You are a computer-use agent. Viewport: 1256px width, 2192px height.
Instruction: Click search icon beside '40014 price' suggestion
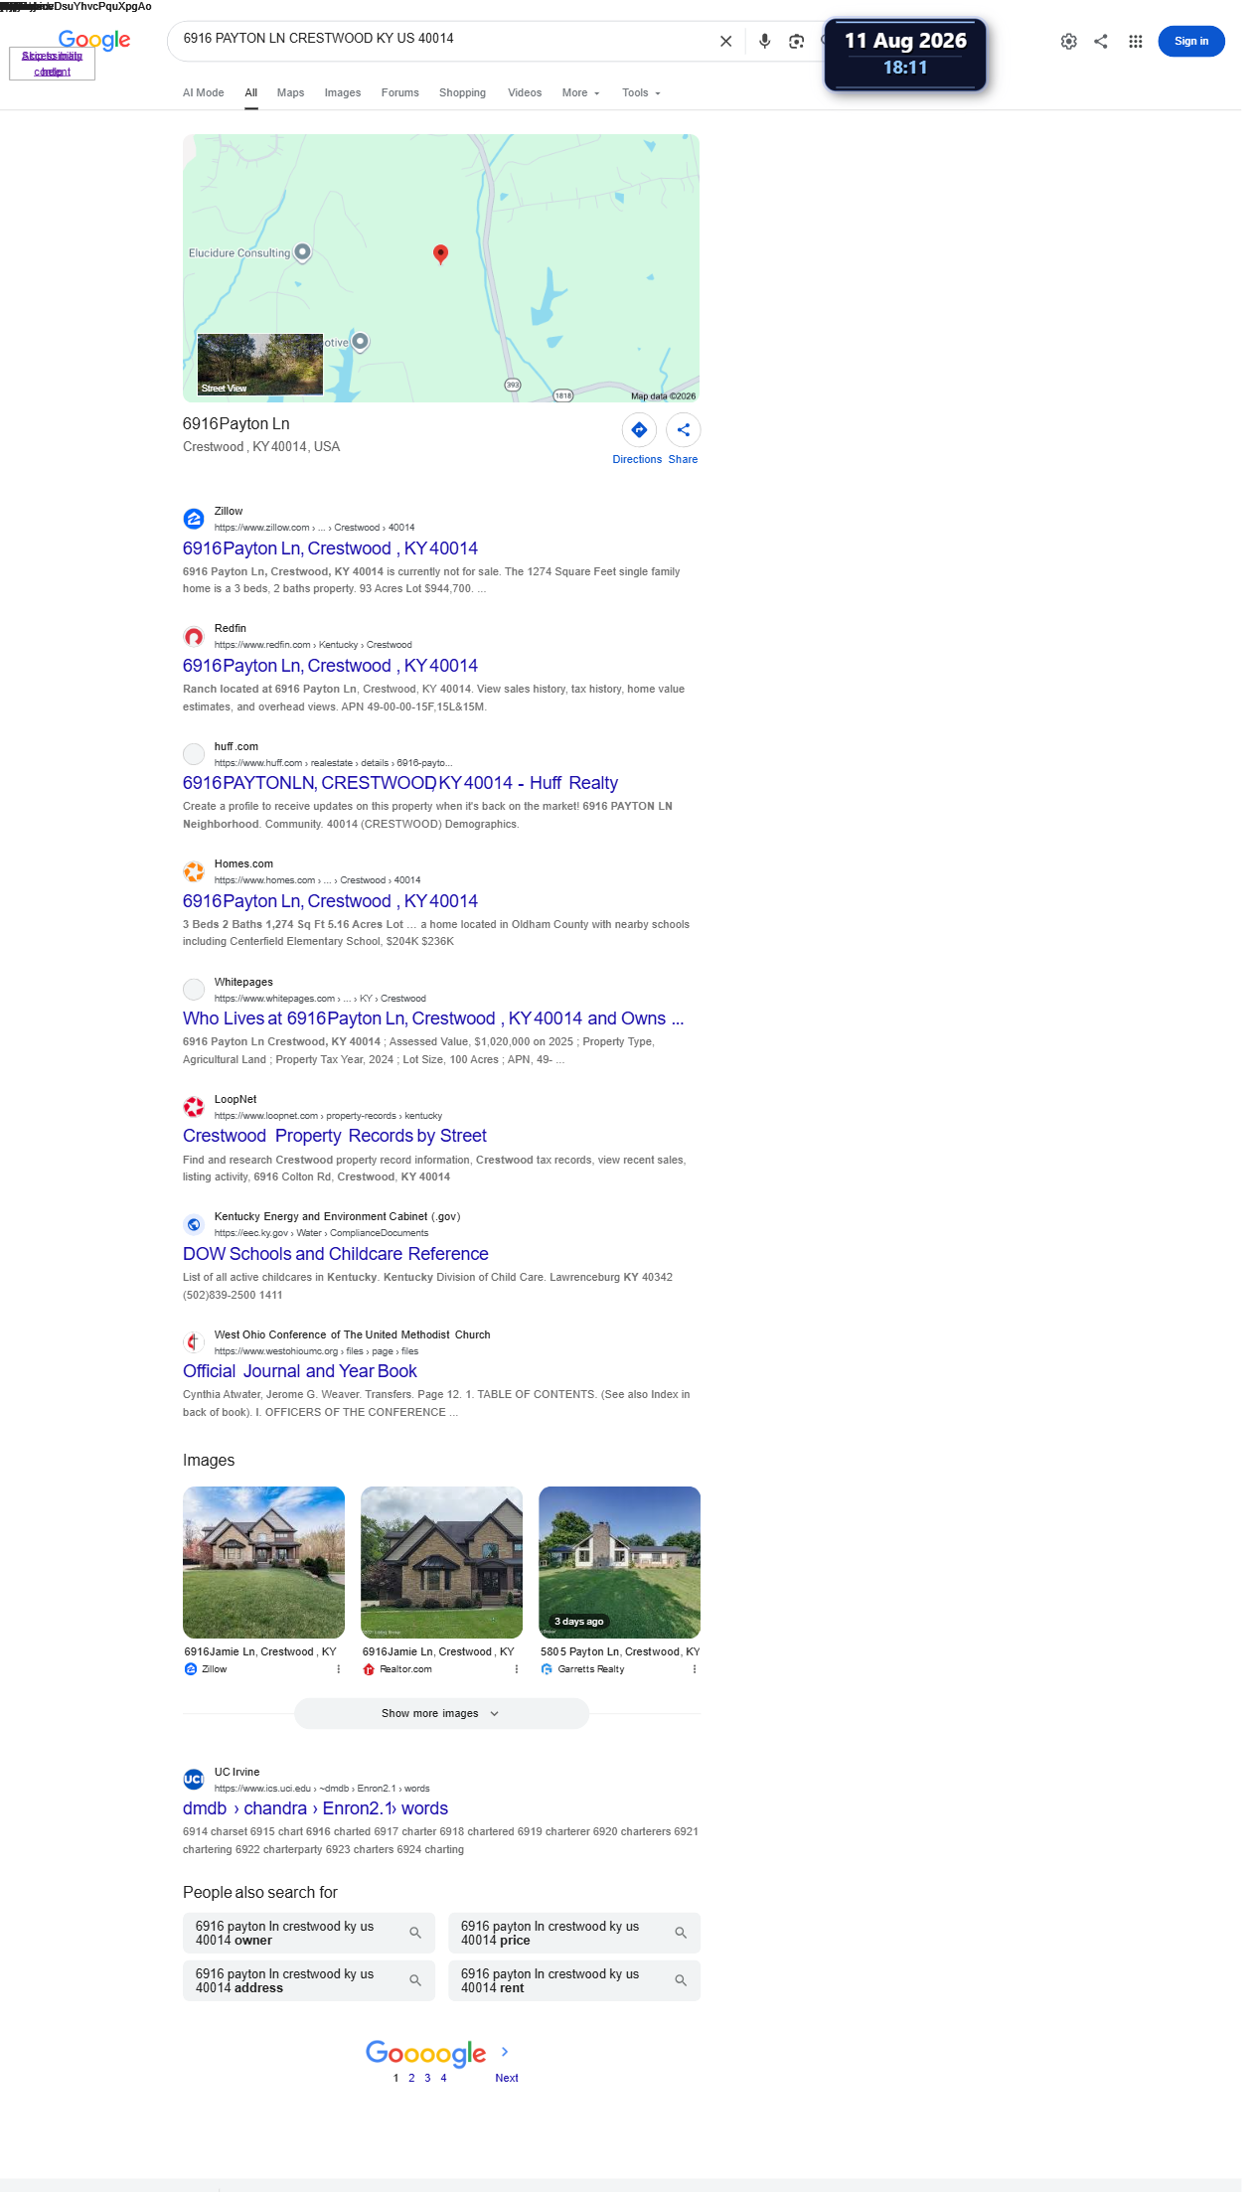click(x=681, y=1933)
